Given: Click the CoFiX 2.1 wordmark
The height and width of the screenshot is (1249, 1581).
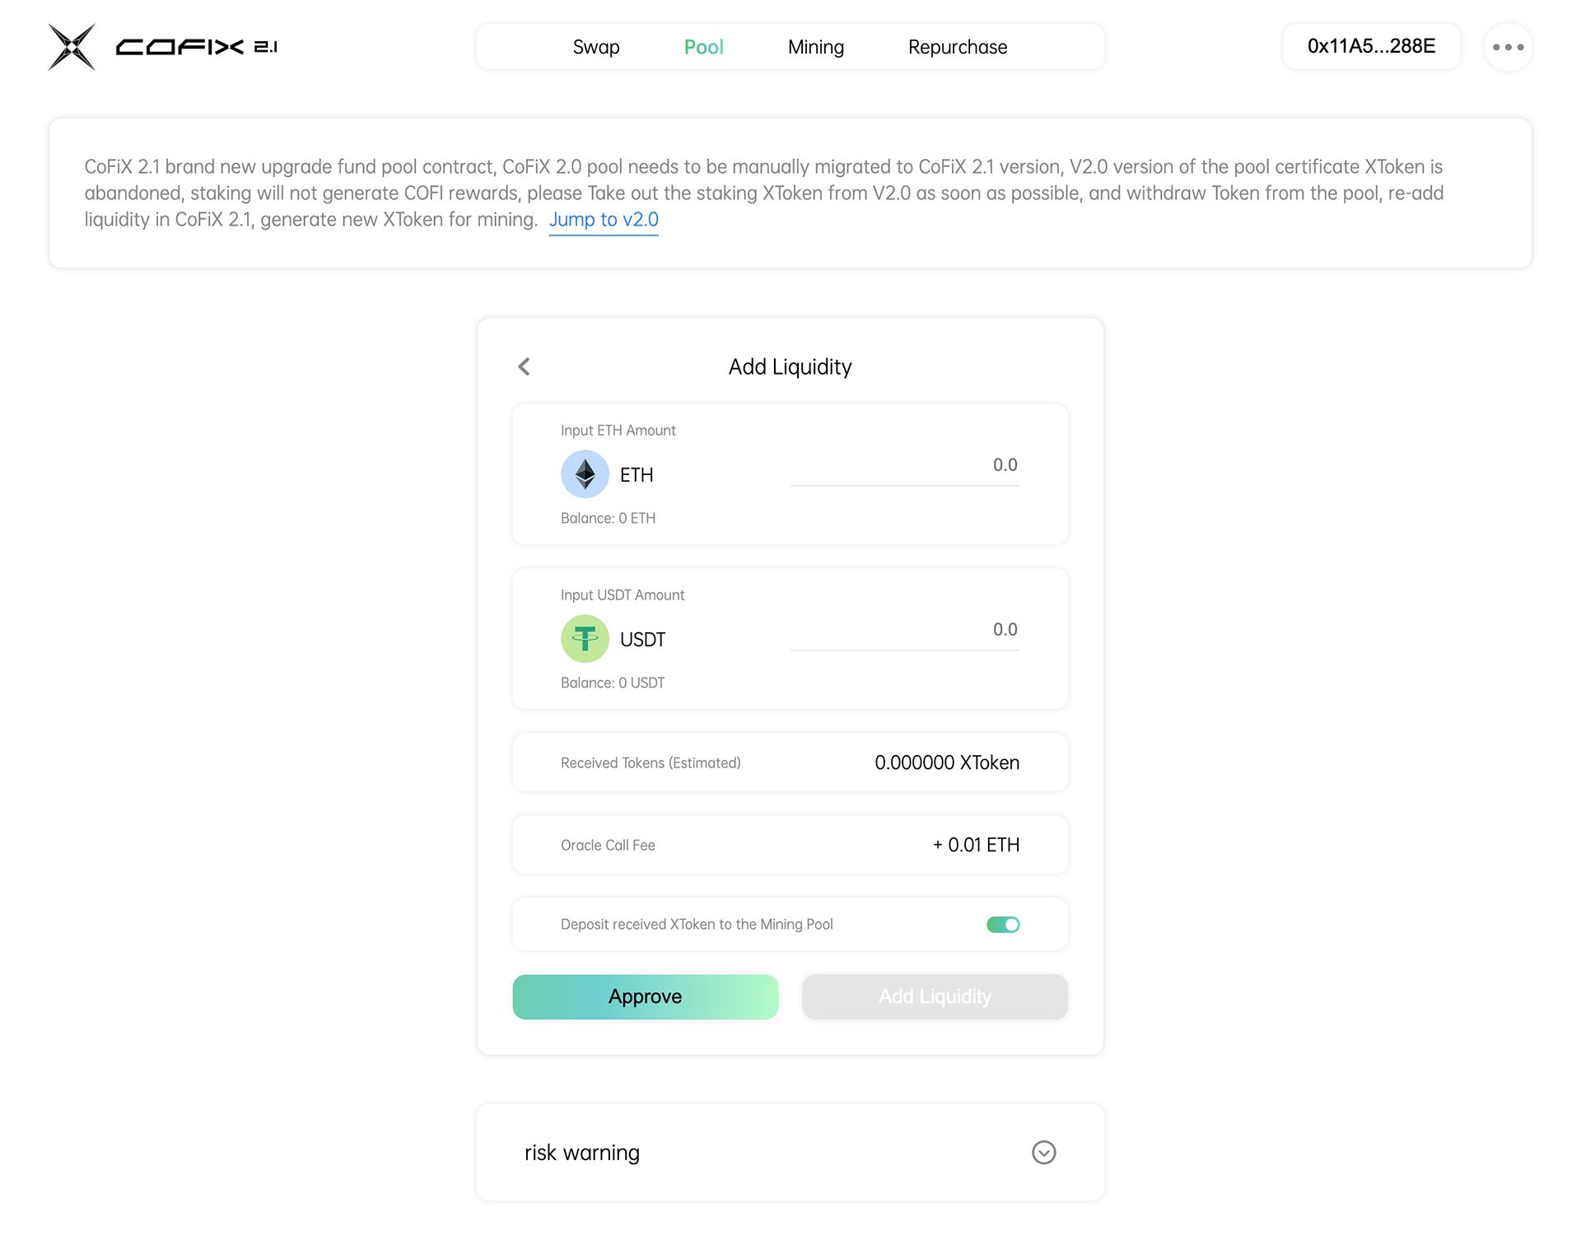Looking at the screenshot, I should coord(196,47).
